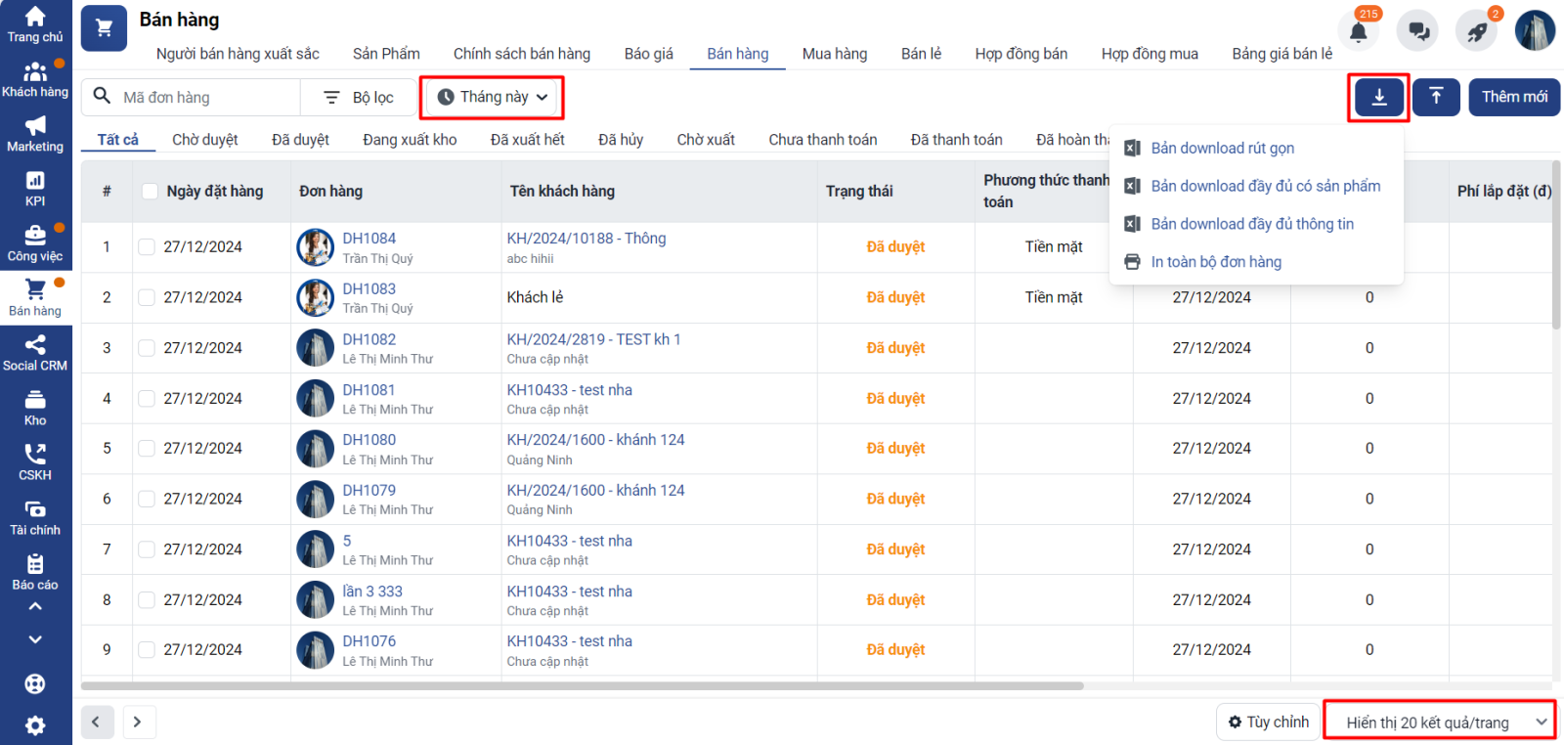Image resolution: width=1564 pixels, height=745 pixels.
Task: Click the Thêm mới button
Action: pyautogui.click(x=1514, y=97)
